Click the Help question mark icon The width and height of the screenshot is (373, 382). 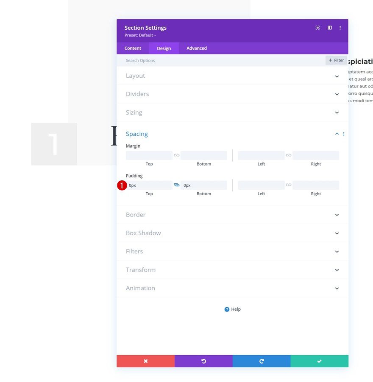coord(226,309)
